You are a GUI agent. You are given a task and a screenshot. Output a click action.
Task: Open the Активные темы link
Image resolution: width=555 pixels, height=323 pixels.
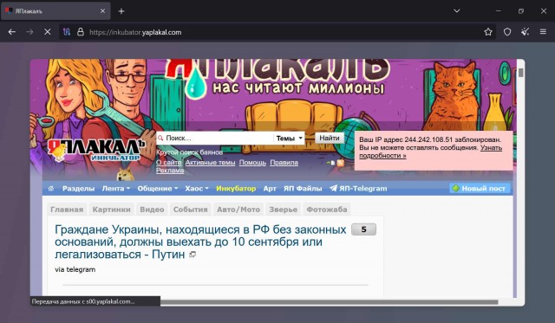point(210,163)
